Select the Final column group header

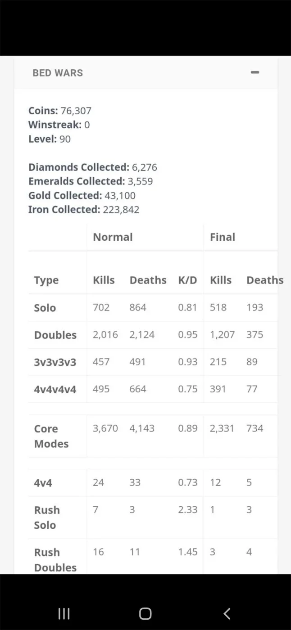(x=223, y=237)
